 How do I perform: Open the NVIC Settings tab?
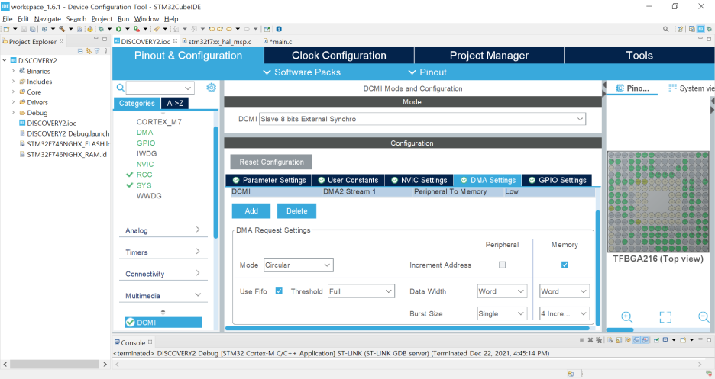click(419, 180)
